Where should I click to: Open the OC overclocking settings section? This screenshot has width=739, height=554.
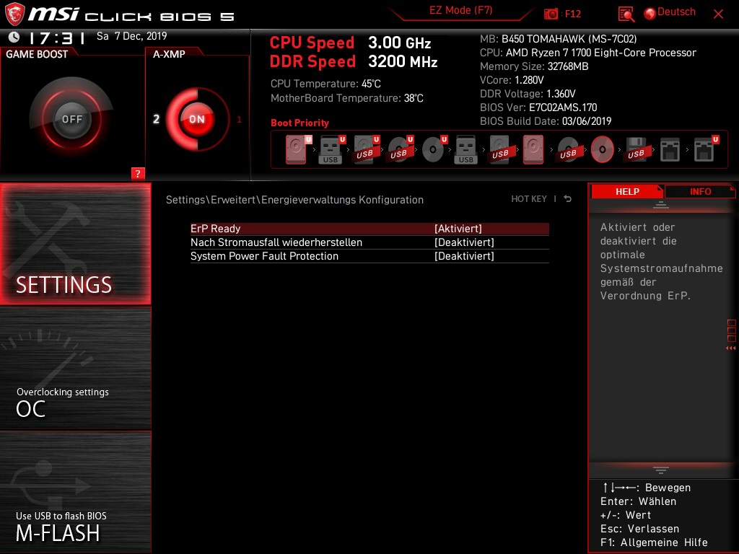click(75, 369)
